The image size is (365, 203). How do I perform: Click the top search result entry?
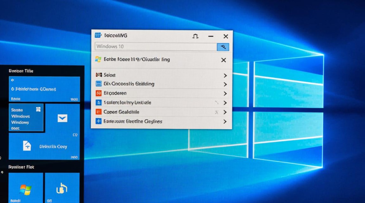pos(136,59)
